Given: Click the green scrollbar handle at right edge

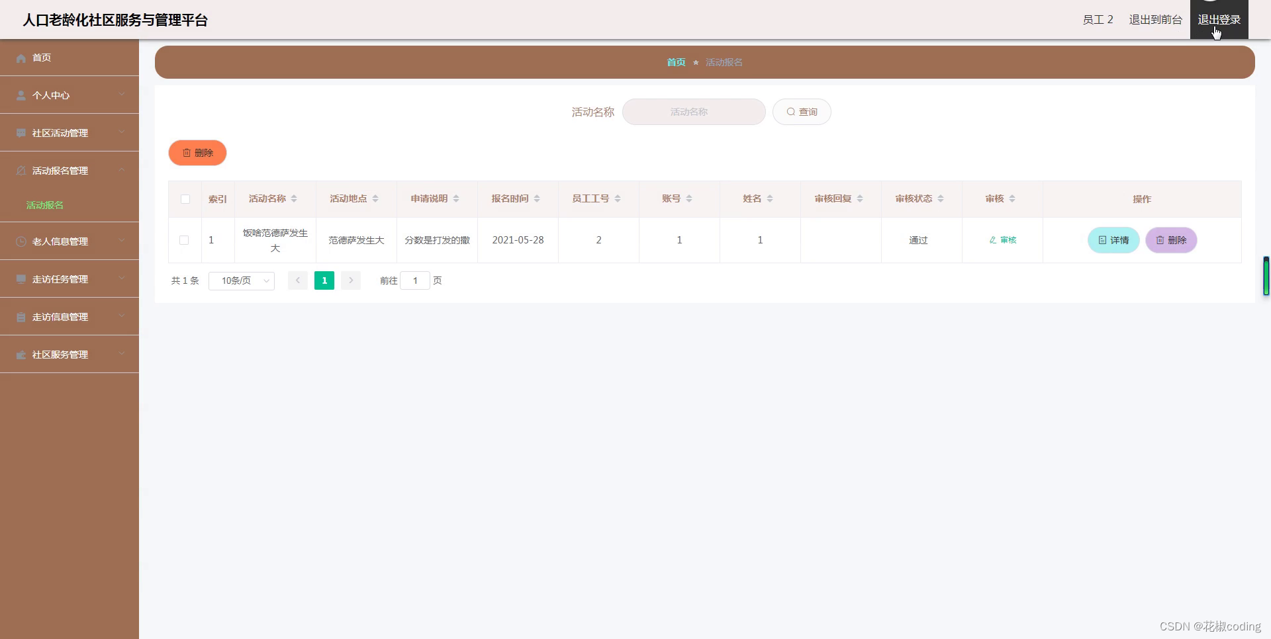Looking at the screenshot, I should tap(1266, 276).
